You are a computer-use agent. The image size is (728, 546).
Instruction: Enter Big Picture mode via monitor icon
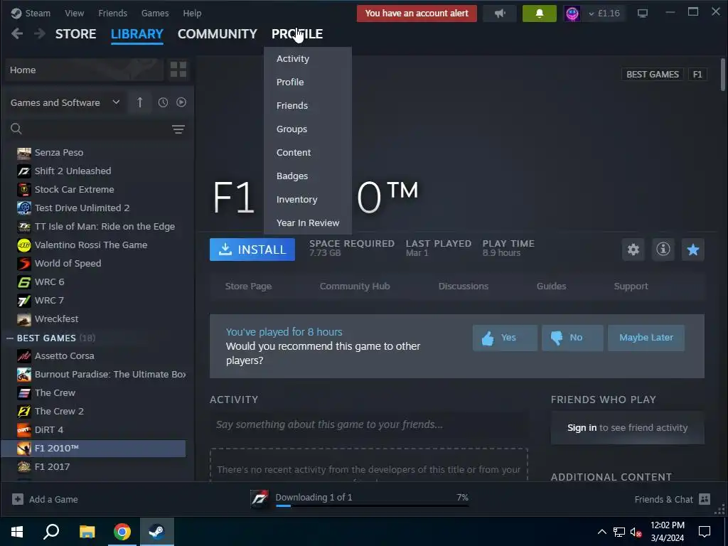pos(643,14)
